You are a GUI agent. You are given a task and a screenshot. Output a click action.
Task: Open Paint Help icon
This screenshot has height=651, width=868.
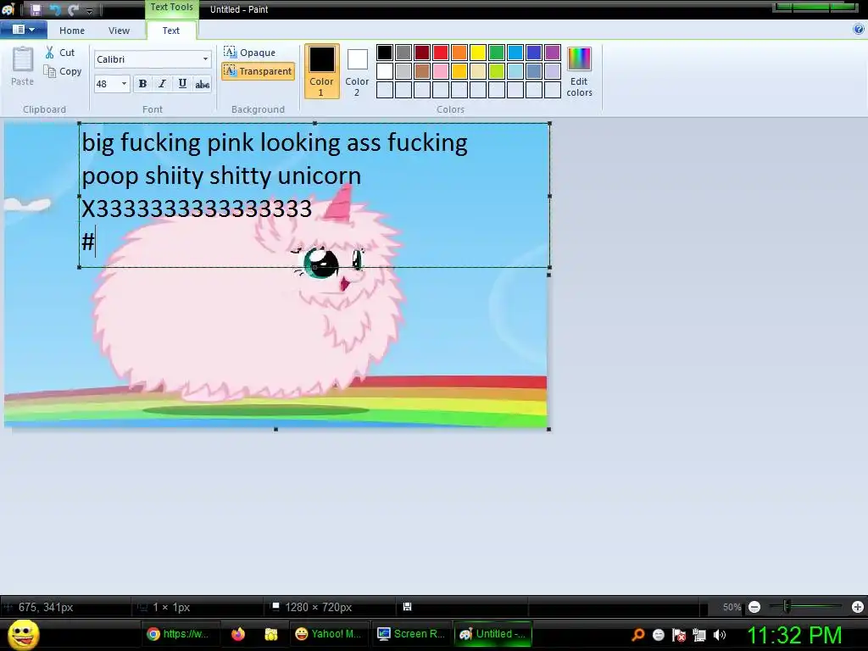859,30
